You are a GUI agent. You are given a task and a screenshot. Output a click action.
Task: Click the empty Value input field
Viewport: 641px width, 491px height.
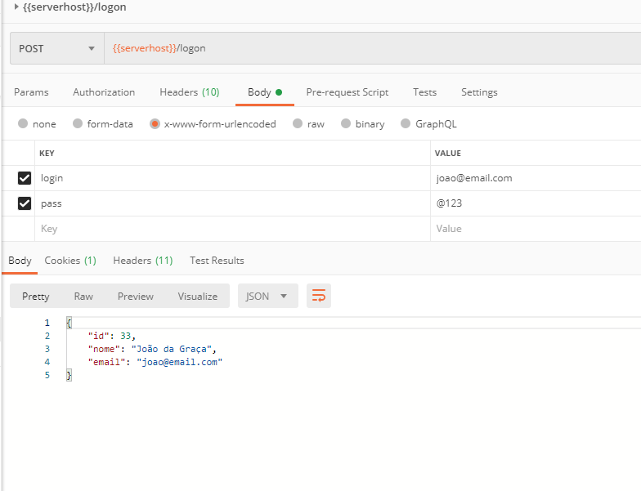click(x=536, y=229)
